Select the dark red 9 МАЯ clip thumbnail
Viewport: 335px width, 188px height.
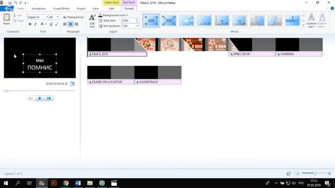193,44
